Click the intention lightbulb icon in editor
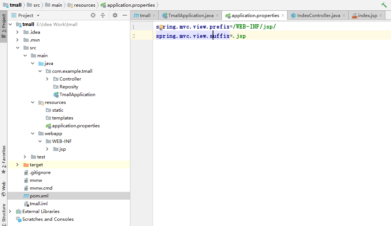 pyautogui.click(x=161, y=27)
